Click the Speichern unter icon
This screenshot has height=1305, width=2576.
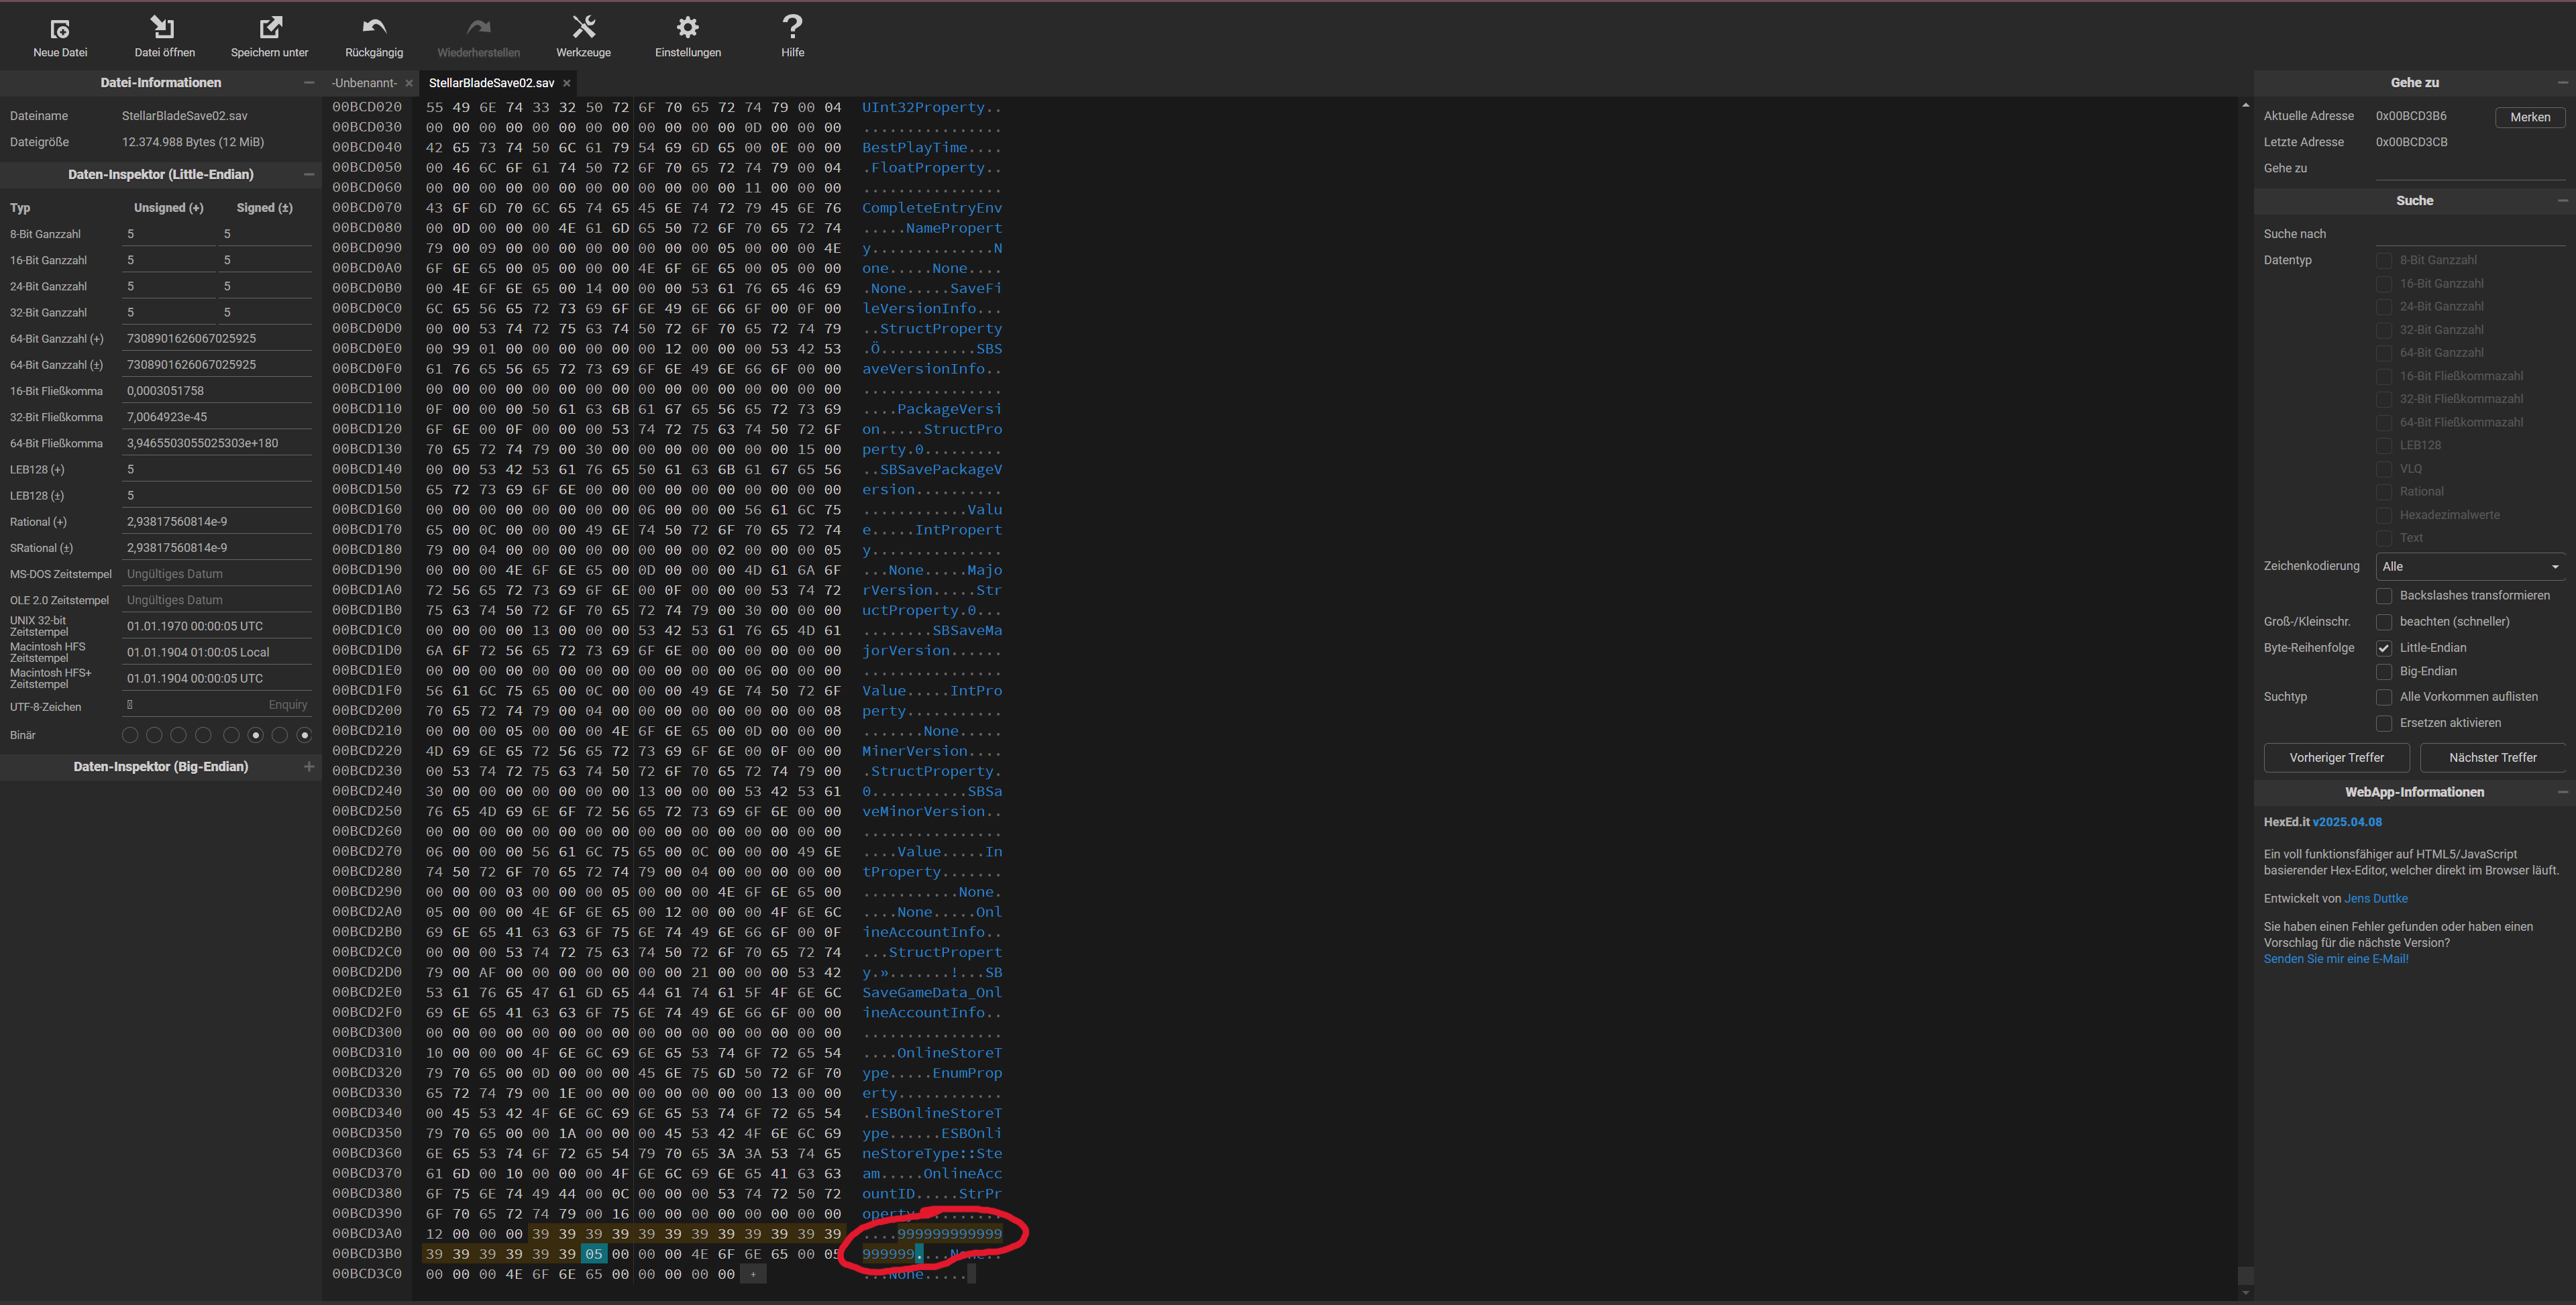pyautogui.click(x=270, y=27)
